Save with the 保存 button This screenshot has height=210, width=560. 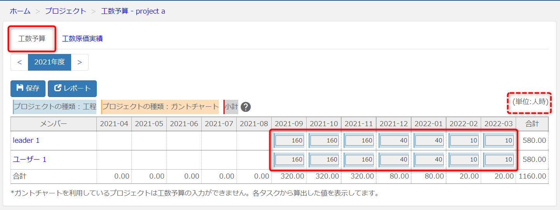click(28, 89)
